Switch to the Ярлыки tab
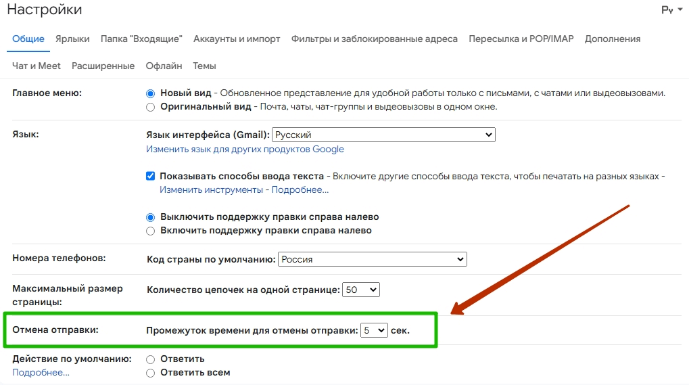 point(72,39)
